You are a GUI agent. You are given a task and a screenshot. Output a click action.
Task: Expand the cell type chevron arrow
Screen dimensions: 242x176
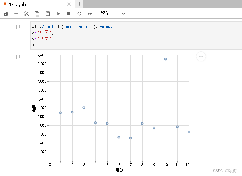tap(123, 14)
